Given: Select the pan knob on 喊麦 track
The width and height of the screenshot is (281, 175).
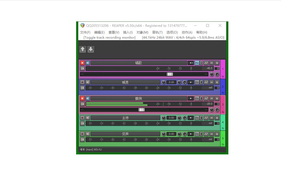Looking at the screenshot, I should (x=179, y=82).
